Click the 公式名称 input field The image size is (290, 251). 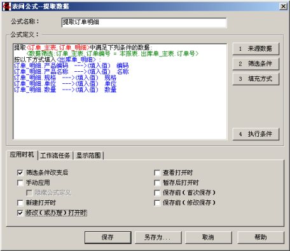coord(144,23)
